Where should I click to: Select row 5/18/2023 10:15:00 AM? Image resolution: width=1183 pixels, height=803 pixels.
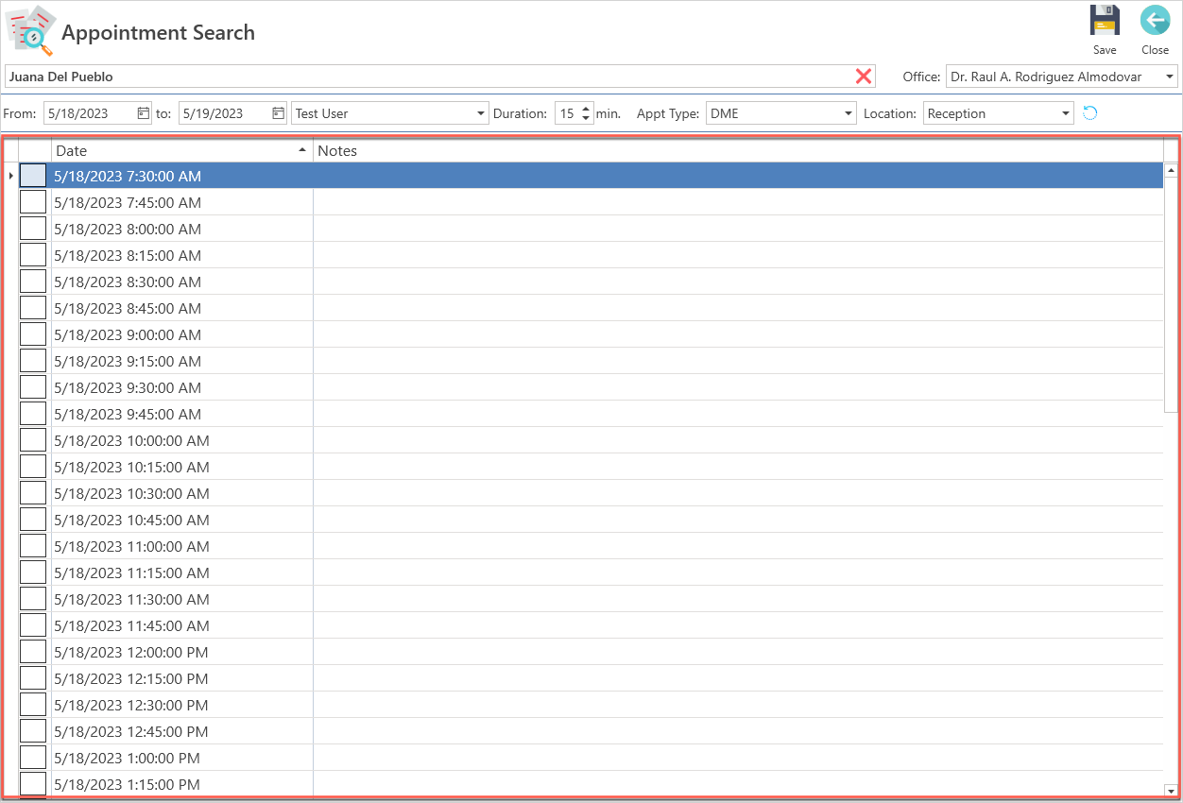[x=591, y=467]
